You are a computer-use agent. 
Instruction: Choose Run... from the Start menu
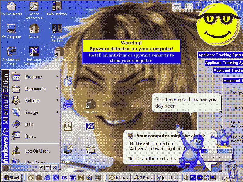click(x=35, y=136)
